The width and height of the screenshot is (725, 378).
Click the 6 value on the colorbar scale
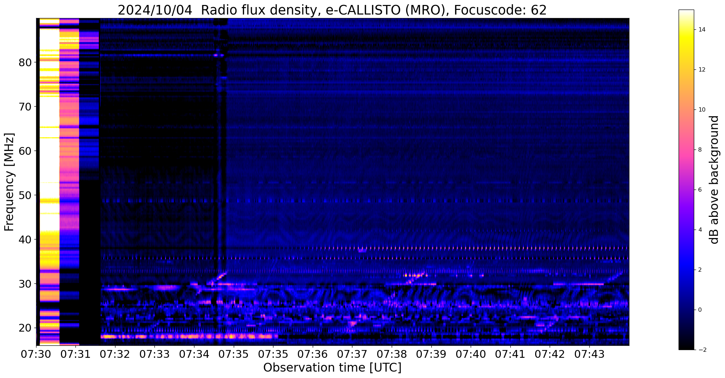pyautogui.click(x=700, y=190)
